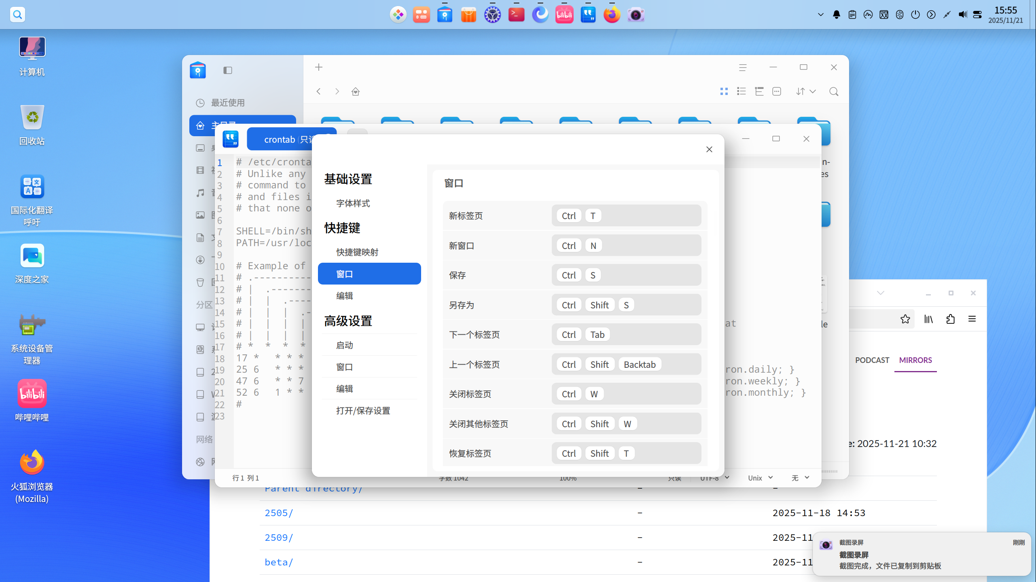Open the notification bell in tray
1036x582 pixels.
coord(837,15)
